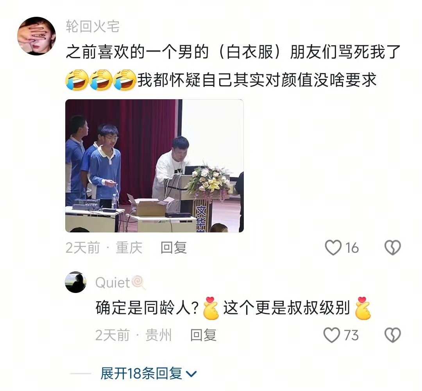Reply to Quiet's comment

(204, 335)
